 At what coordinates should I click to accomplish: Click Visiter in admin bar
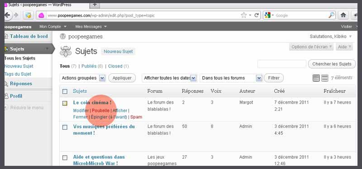347,27
